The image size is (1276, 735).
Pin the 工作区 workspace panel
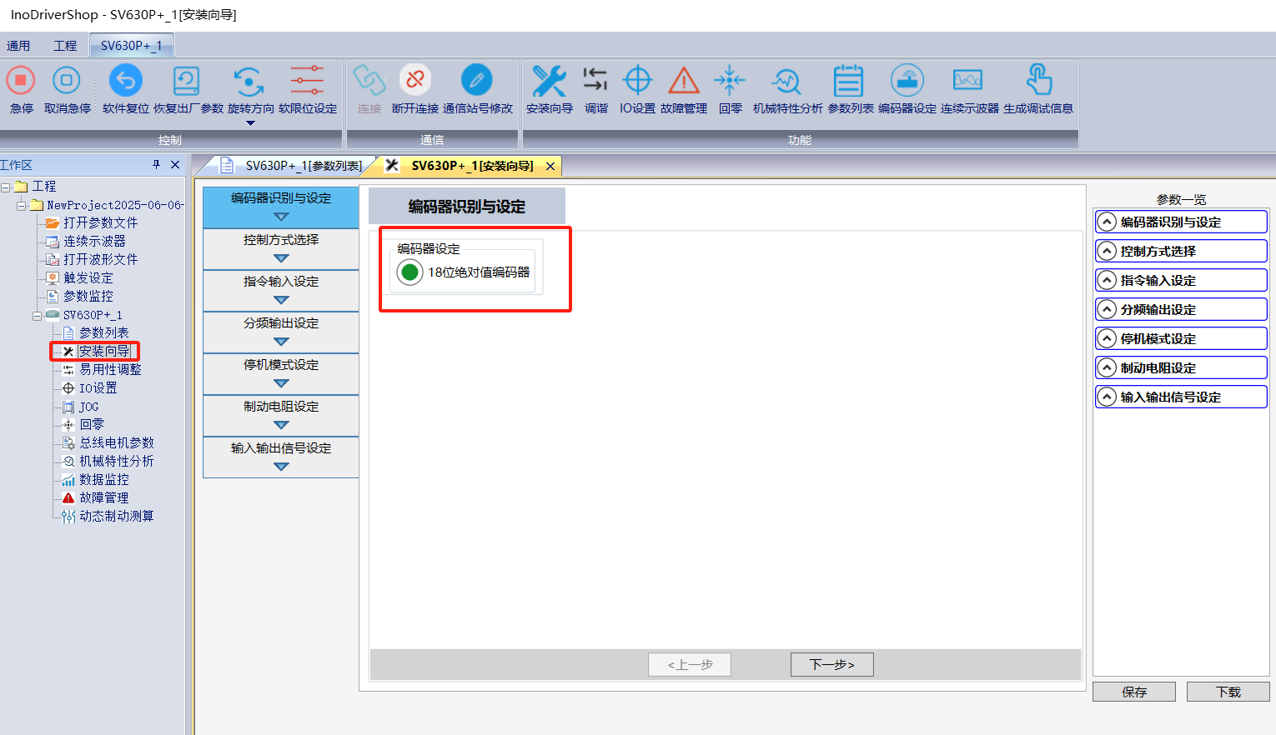click(x=156, y=165)
